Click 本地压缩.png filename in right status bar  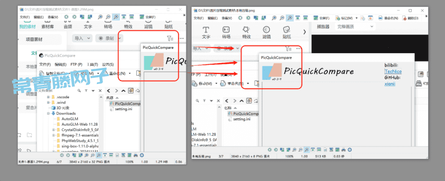click(x=201, y=156)
